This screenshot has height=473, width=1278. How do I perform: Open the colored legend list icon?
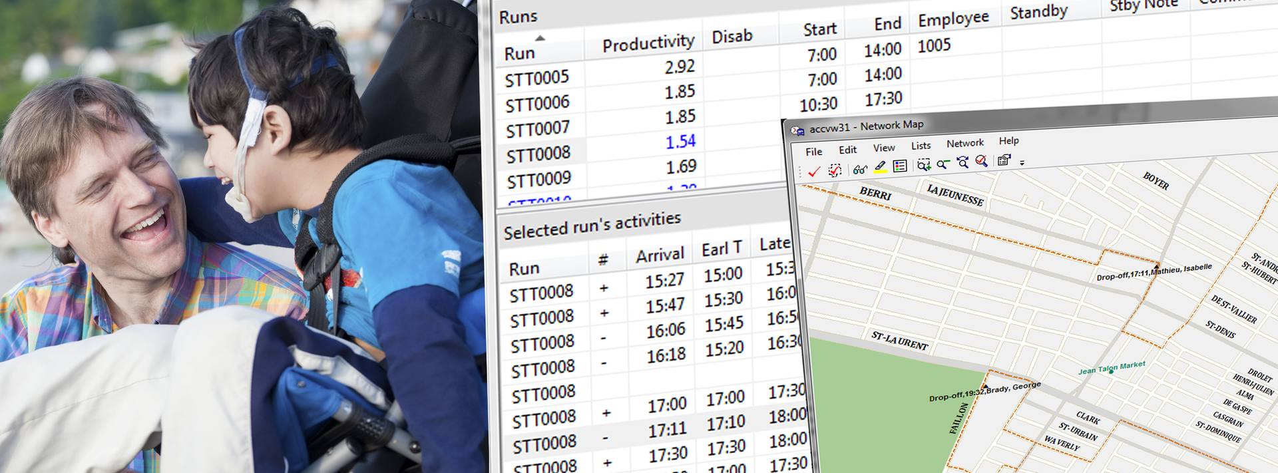click(900, 166)
